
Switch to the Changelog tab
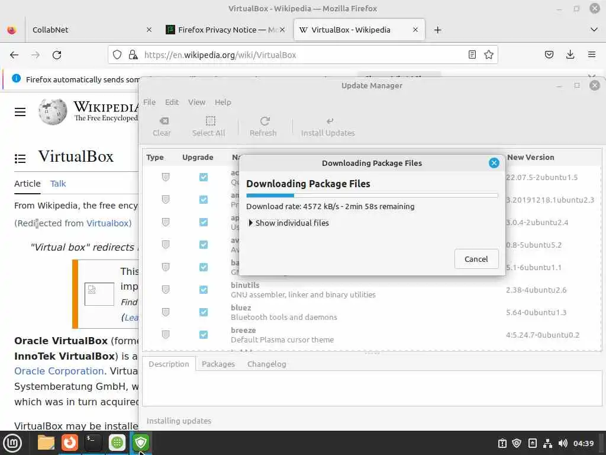pyautogui.click(x=267, y=364)
